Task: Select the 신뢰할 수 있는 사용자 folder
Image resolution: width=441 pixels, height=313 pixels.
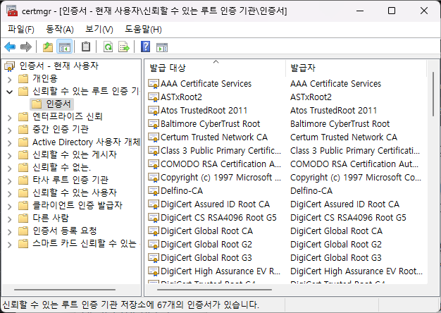Action: click(75, 193)
